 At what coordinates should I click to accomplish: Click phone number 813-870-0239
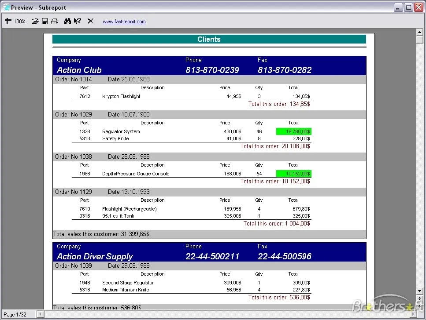212,70
